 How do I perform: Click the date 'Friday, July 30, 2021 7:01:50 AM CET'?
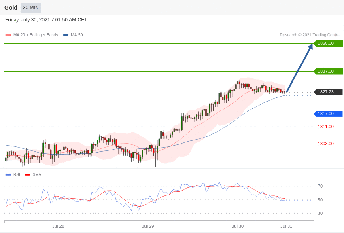tap(46, 20)
